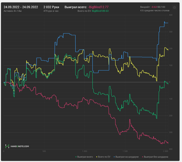Click green dot beside 'Выиграл всего'

pyautogui.click(x=76, y=157)
